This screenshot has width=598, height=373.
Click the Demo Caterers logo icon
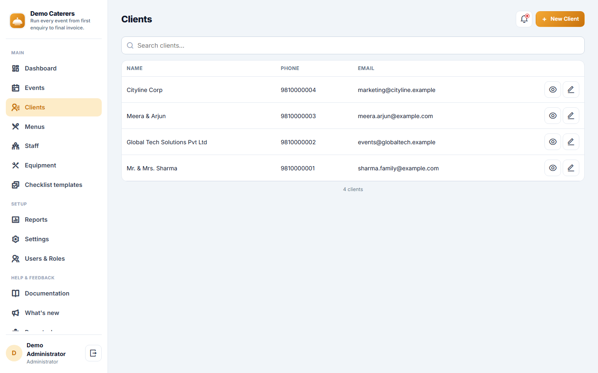click(x=17, y=21)
